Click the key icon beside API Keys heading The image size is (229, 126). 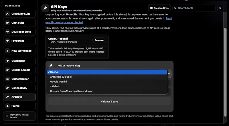point(45,8)
